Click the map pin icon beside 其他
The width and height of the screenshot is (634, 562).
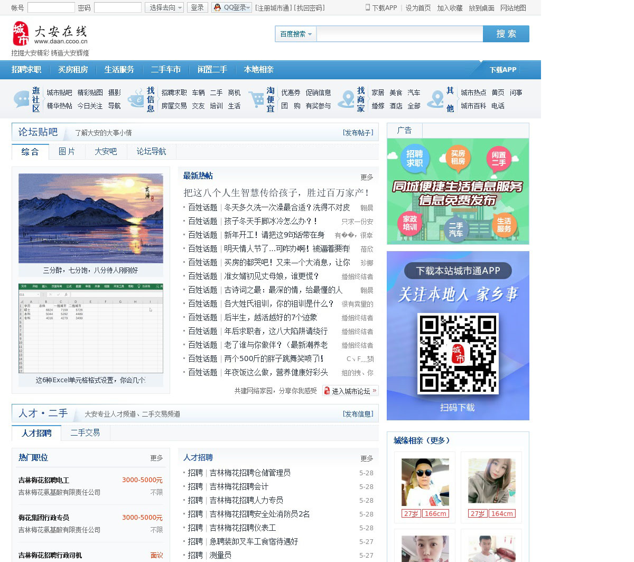436,99
